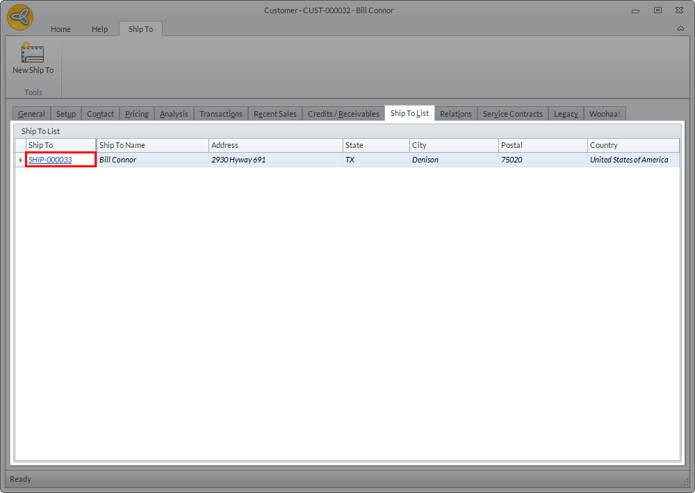Open the Help ribbon tab
This screenshot has height=493, width=695.
click(100, 29)
